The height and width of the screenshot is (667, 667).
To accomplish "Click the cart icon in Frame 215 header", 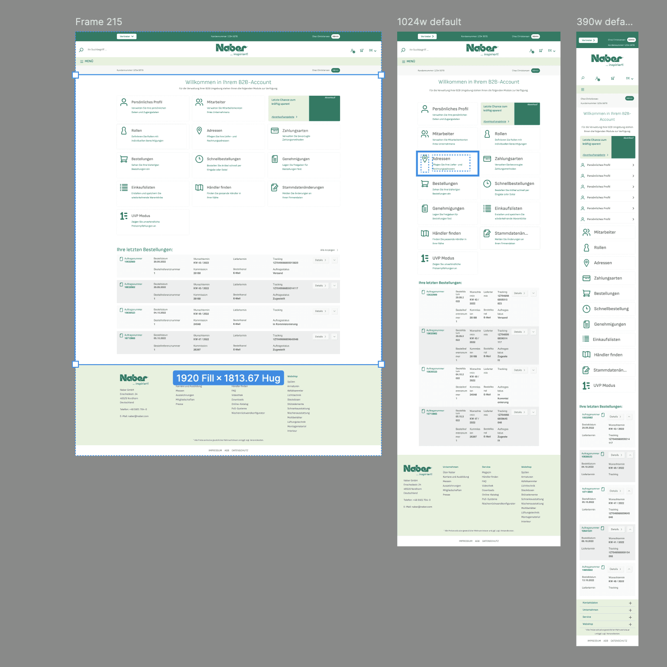I will click(362, 51).
